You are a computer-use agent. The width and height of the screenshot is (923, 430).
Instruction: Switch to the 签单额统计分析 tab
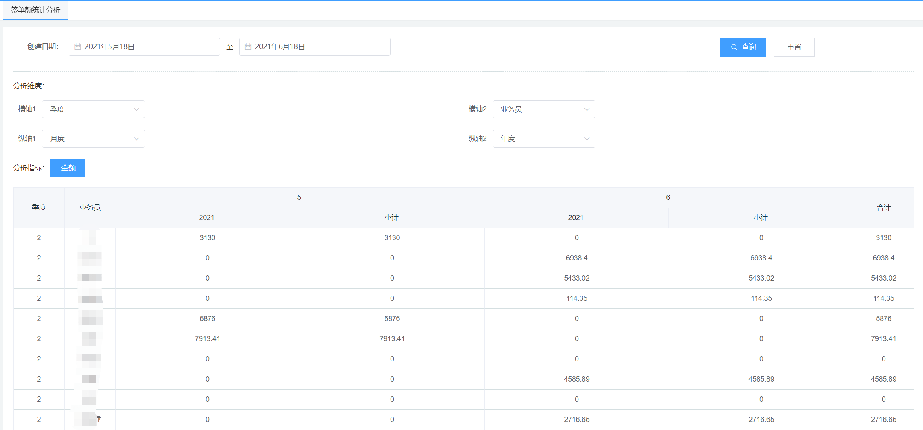pyautogui.click(x=36, y=10)
